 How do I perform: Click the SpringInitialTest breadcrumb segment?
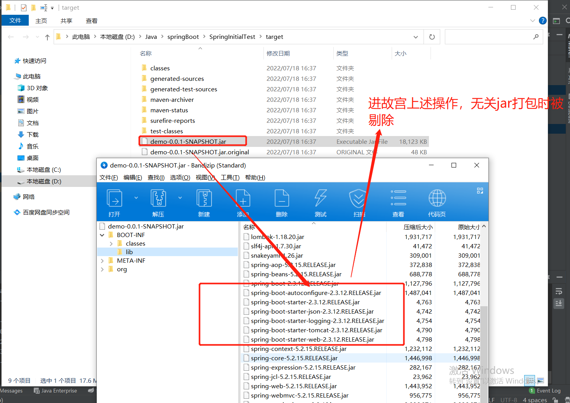(232, 37)
